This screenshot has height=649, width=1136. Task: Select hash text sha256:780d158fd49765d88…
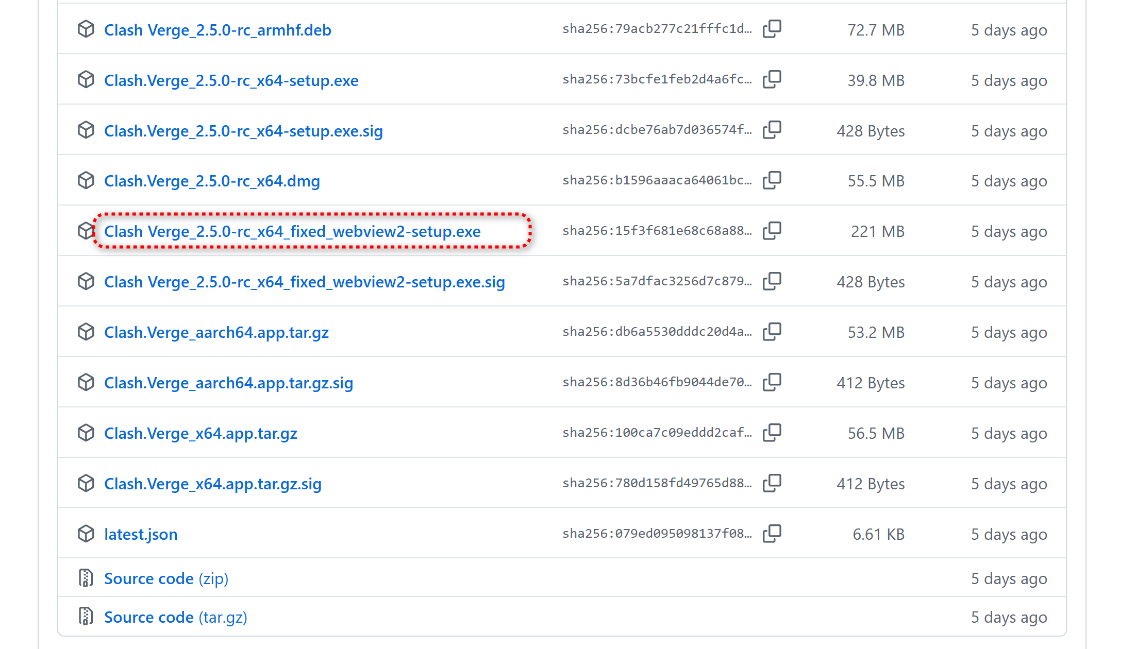pos(657,483)
